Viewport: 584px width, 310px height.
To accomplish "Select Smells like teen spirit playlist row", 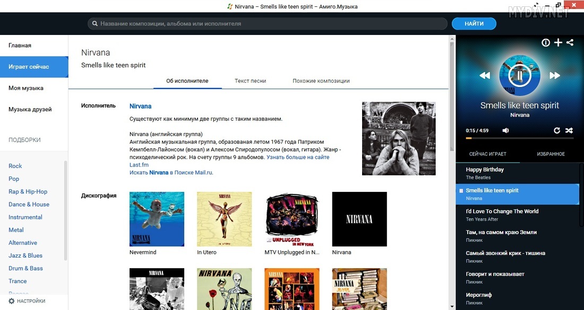I will pyautogui.click(x=517, y=194).
